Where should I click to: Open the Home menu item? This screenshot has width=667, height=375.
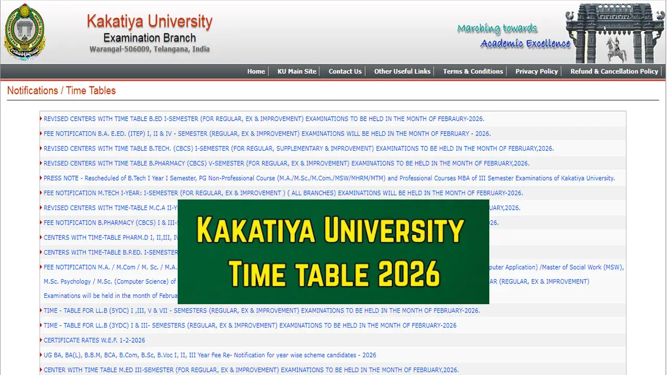click(x=256, y=71)
